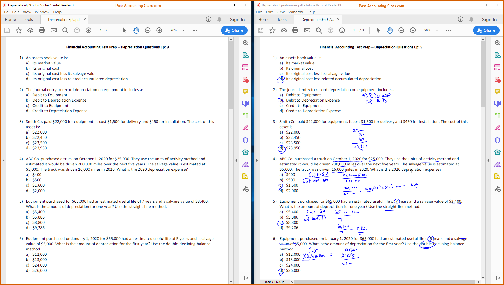Collapse the tools sidebar at bottom of left window
The width and height of the screenshot is (504, 285).
click(246, 278)
